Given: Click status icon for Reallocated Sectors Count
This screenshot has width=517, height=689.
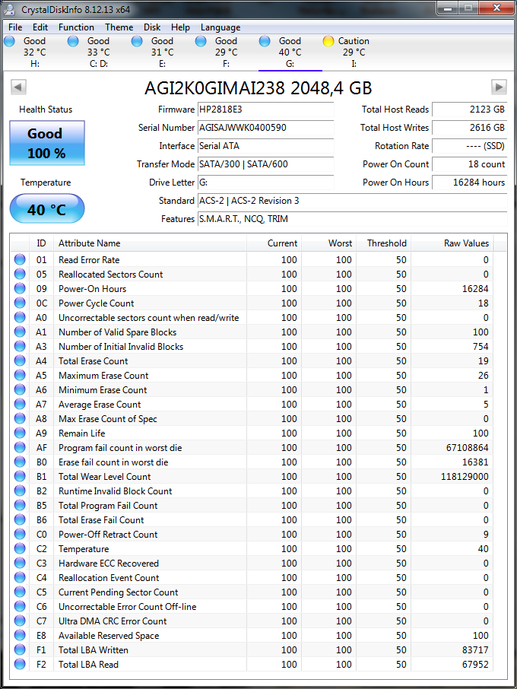Looking at the screenshot, I should pos(20,275).
